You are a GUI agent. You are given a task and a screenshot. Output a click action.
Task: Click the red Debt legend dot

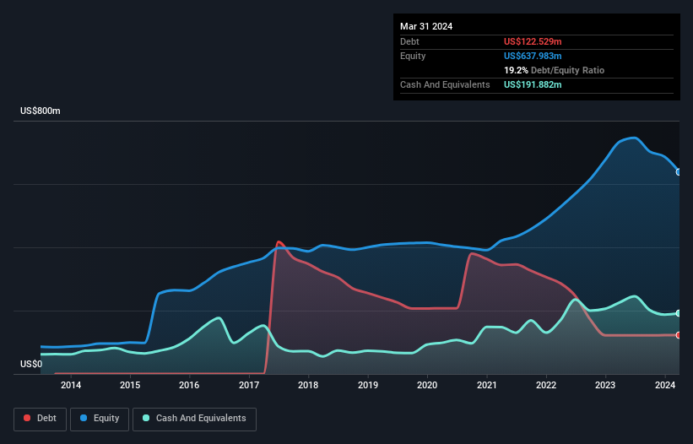tap(27, 418)
